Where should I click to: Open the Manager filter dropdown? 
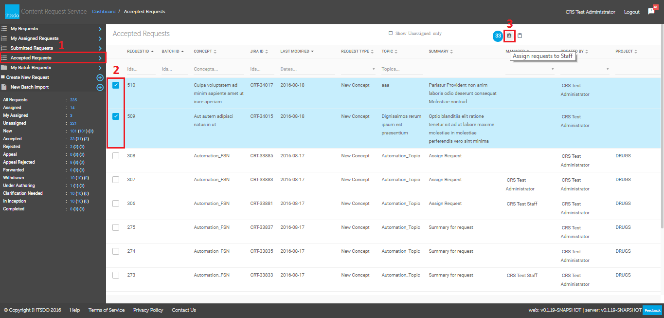coord(530,69)
